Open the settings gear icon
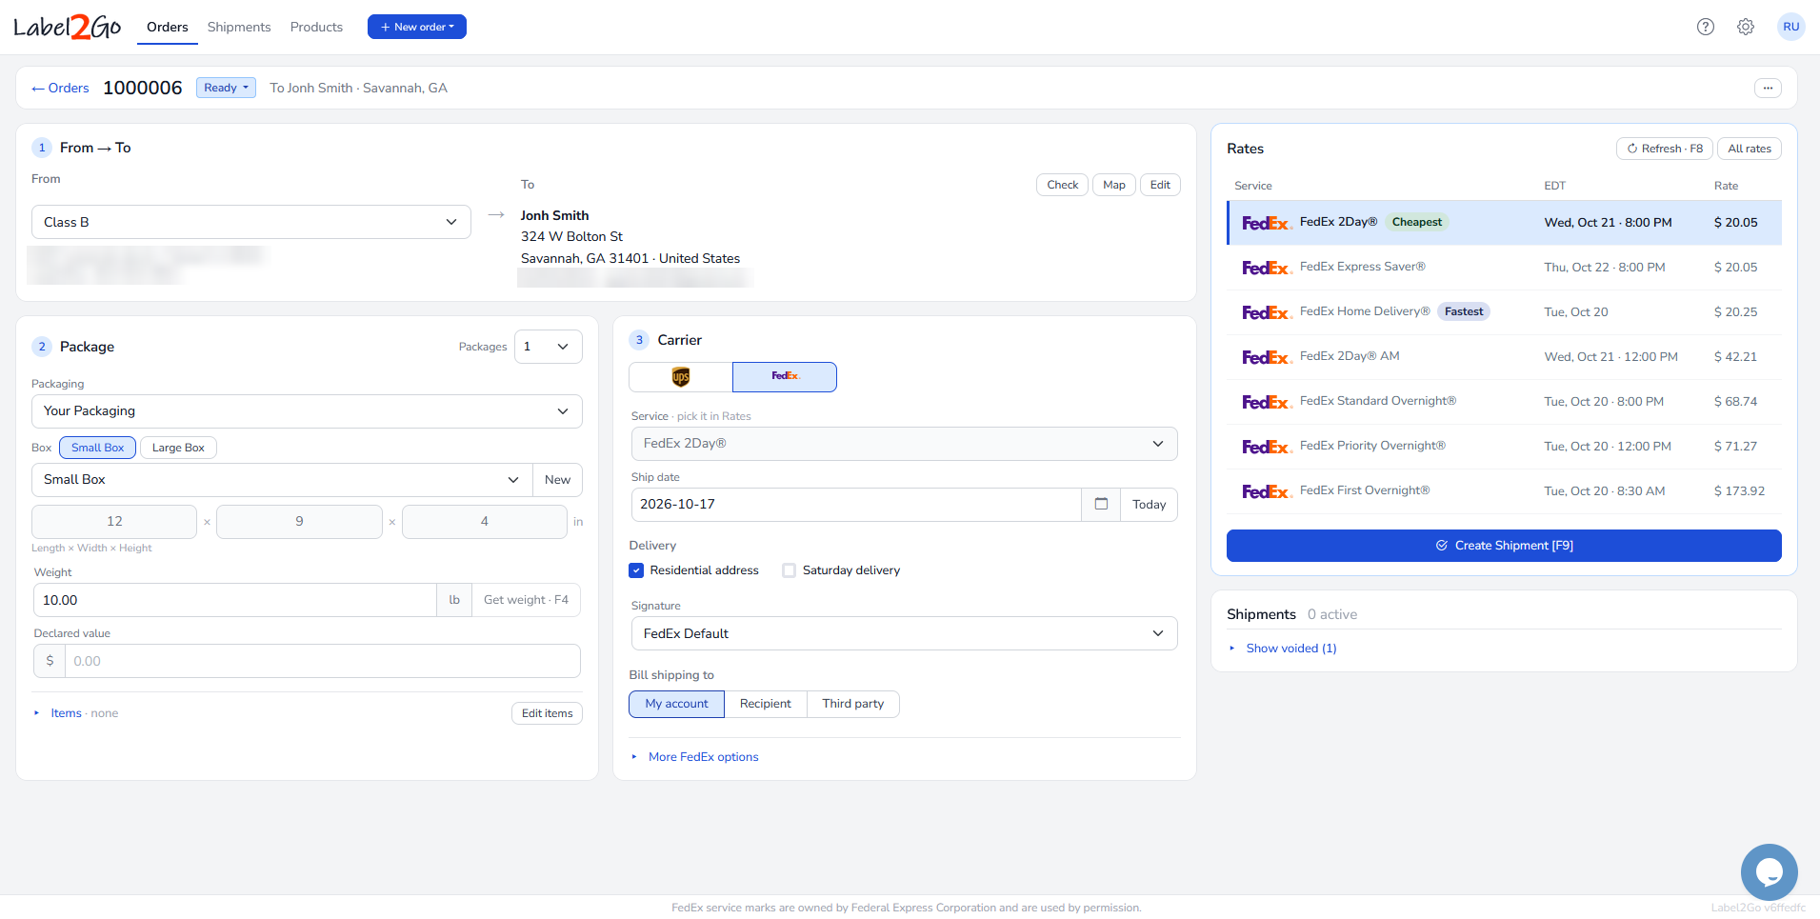This screenshot has width=1820, height=919. click(1745, 27)
